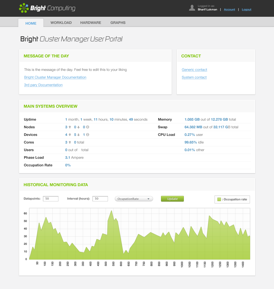Viewport: 274px width, 289px height.
Task: Open the Account link
Action: tap(229, 9)
